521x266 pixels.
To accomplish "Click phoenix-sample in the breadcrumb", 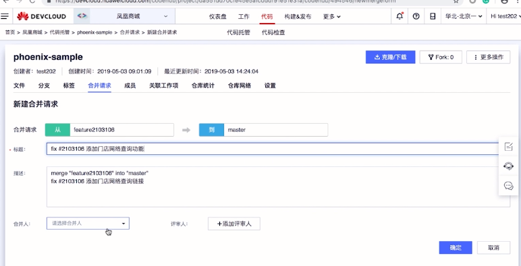I will (94, 32).
